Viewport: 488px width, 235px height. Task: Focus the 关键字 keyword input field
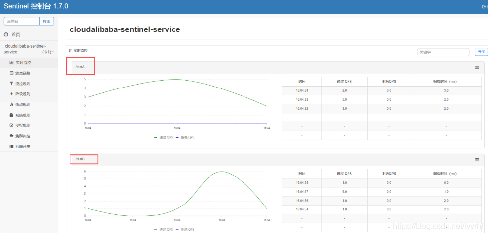coord(443,52)
